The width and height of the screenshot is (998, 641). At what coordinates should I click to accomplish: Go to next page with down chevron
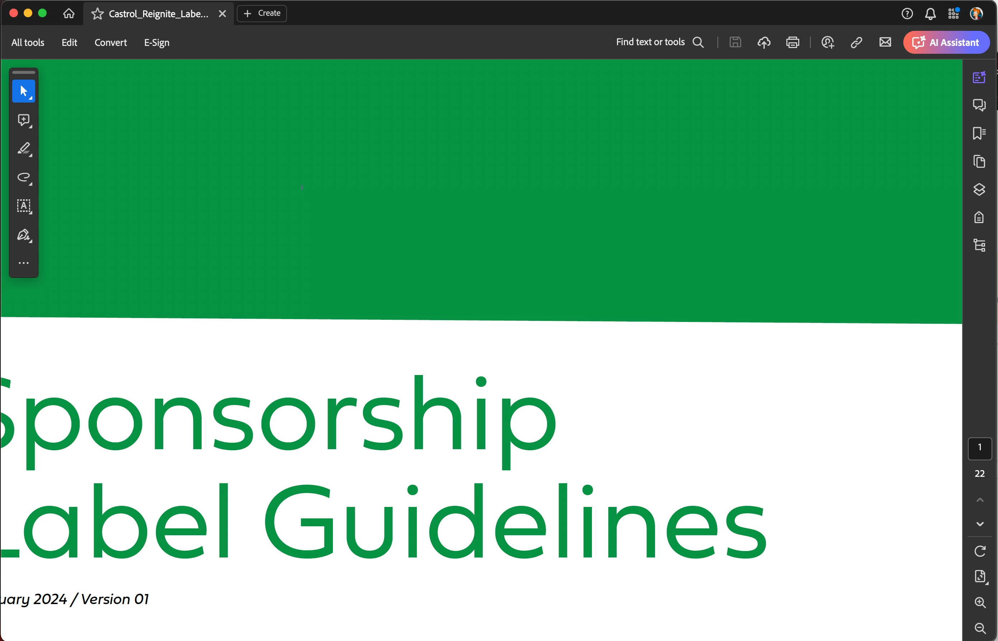(980, 524)
